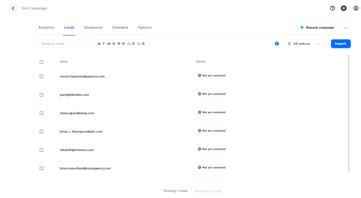The image size is (361, 198).
Task: Click clock icon on punit@deloitte.com status
Action: (x=199, y=94)
